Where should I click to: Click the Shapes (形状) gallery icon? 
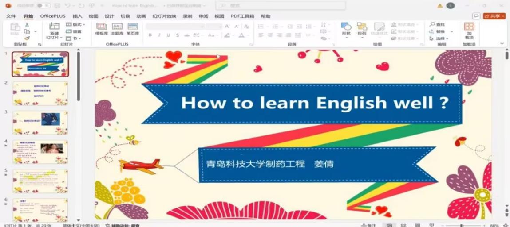(346, 27)
